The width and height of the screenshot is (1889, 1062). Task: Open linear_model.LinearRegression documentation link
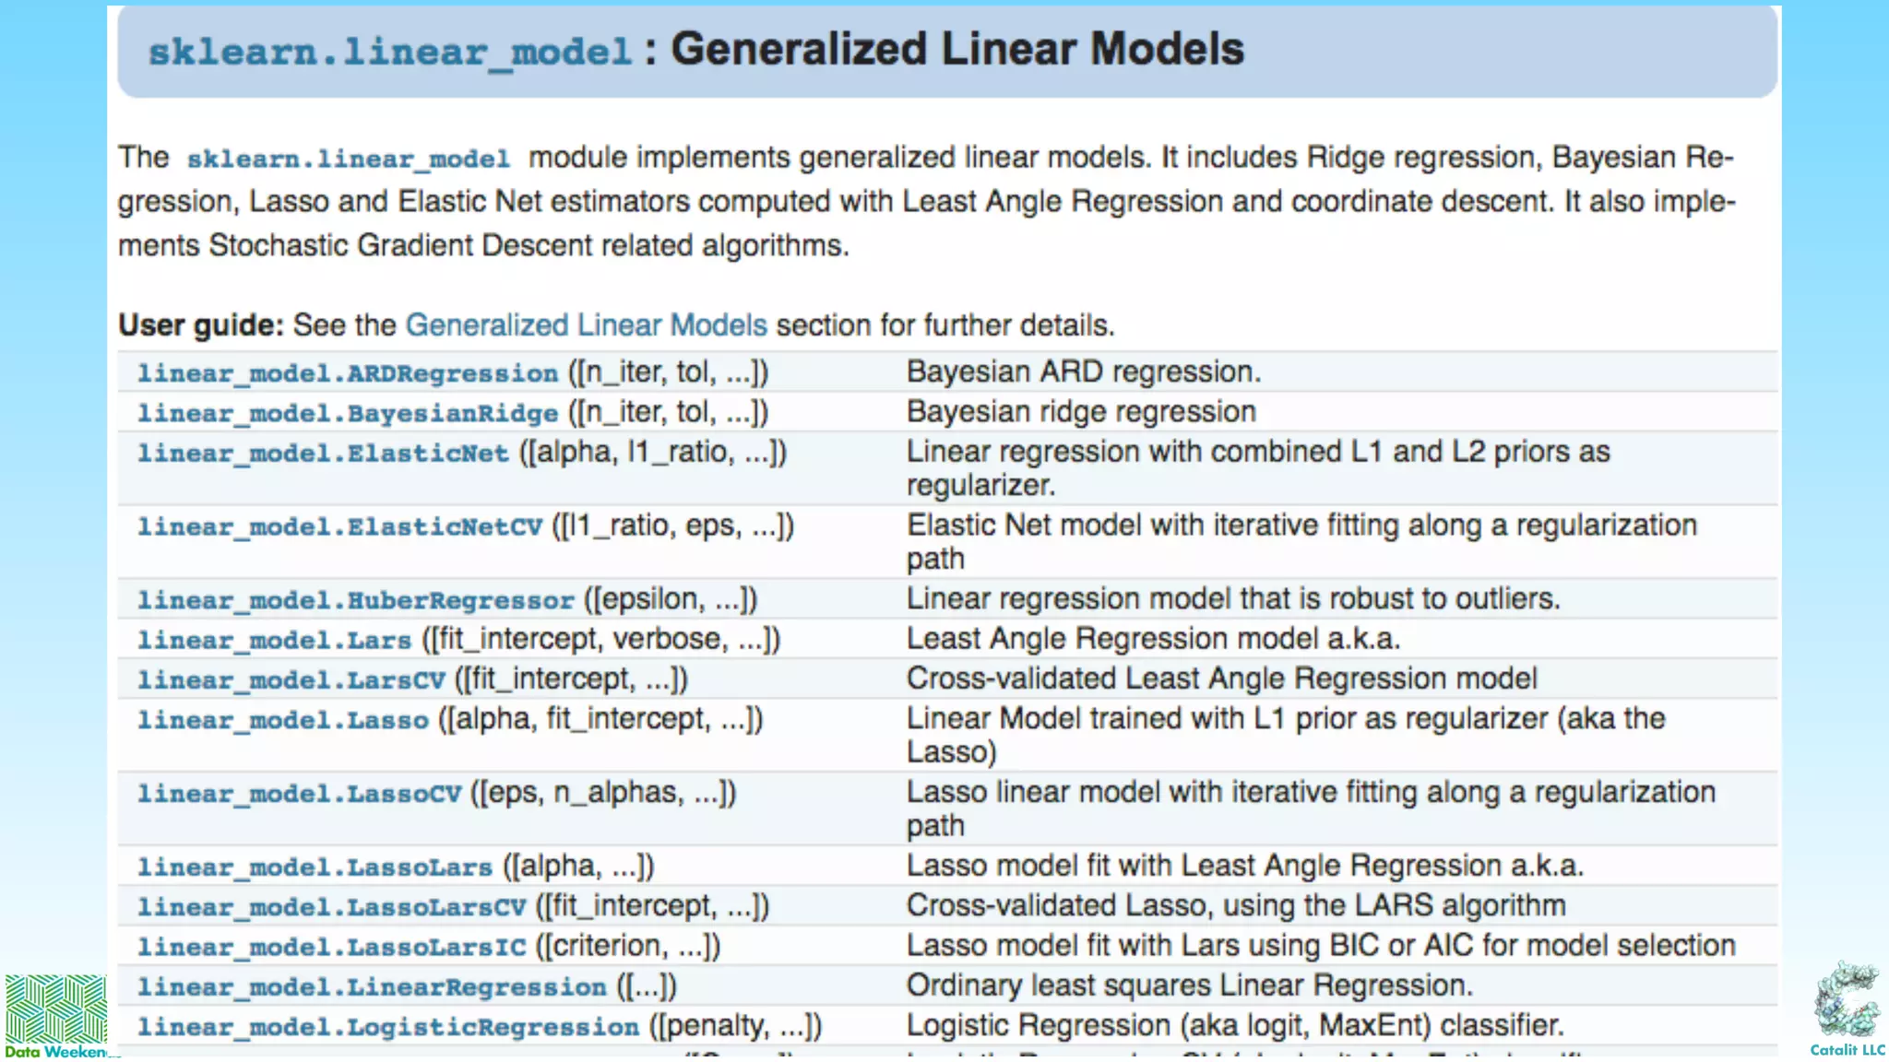(372, 987)
